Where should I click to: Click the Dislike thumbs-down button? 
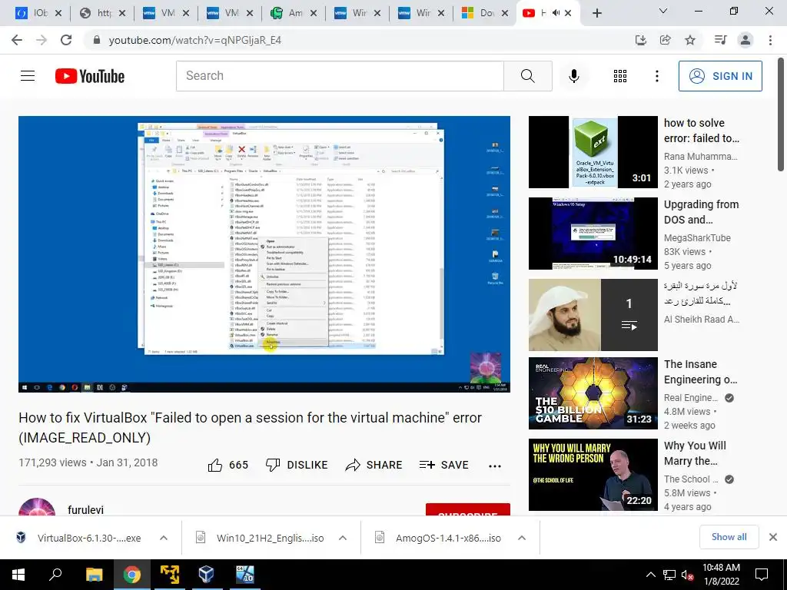tap(296, 465)
